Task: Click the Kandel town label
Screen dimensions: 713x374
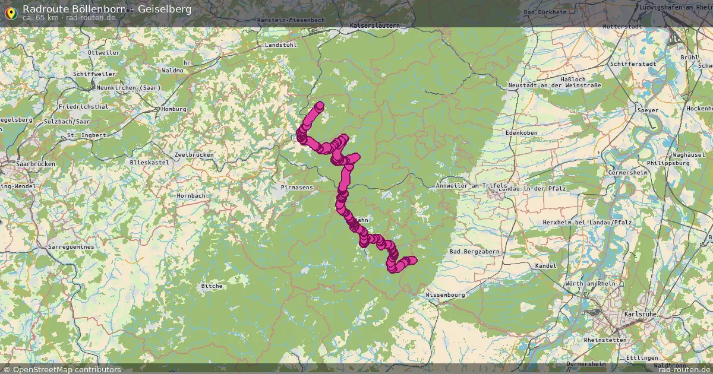Action: pyautogui.click(x=546, y=266)
